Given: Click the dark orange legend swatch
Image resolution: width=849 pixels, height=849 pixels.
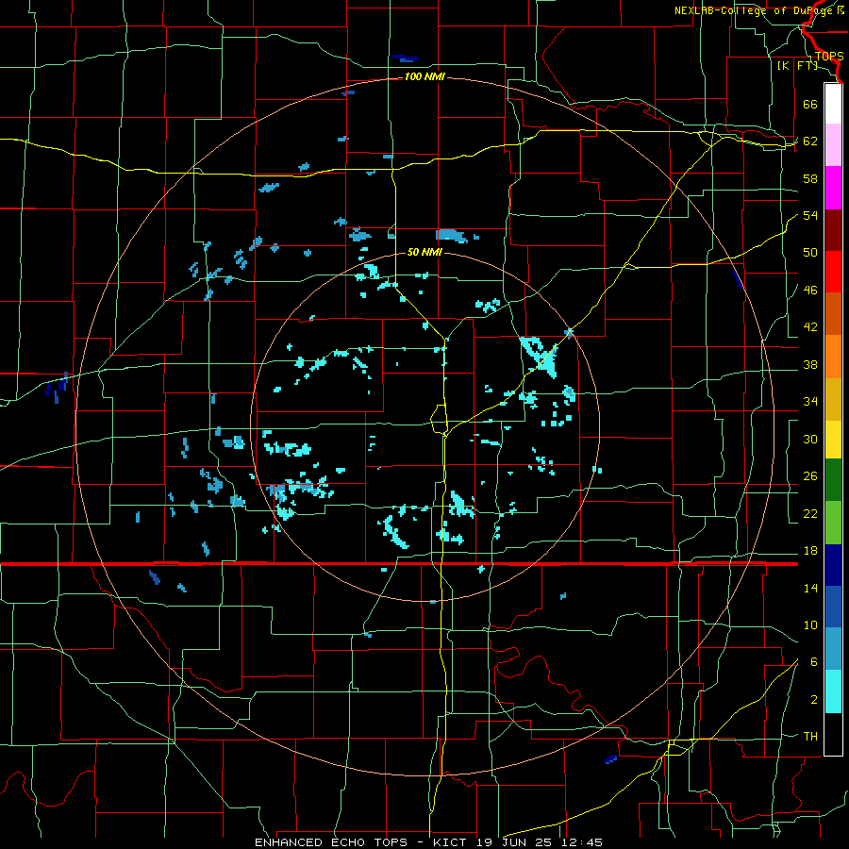Looking at the screenshot, I should click(x=833, y=313).
